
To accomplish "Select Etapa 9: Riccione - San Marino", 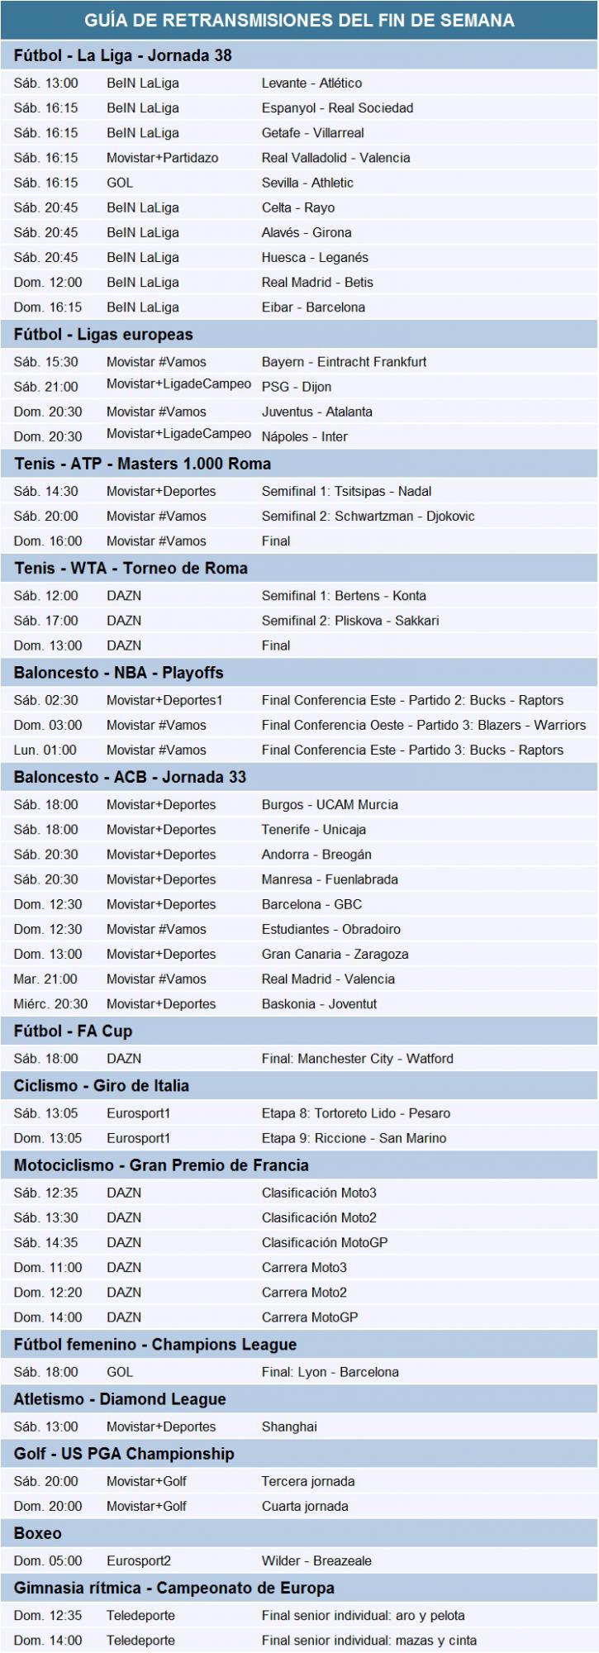I will tap(354, 1138).
